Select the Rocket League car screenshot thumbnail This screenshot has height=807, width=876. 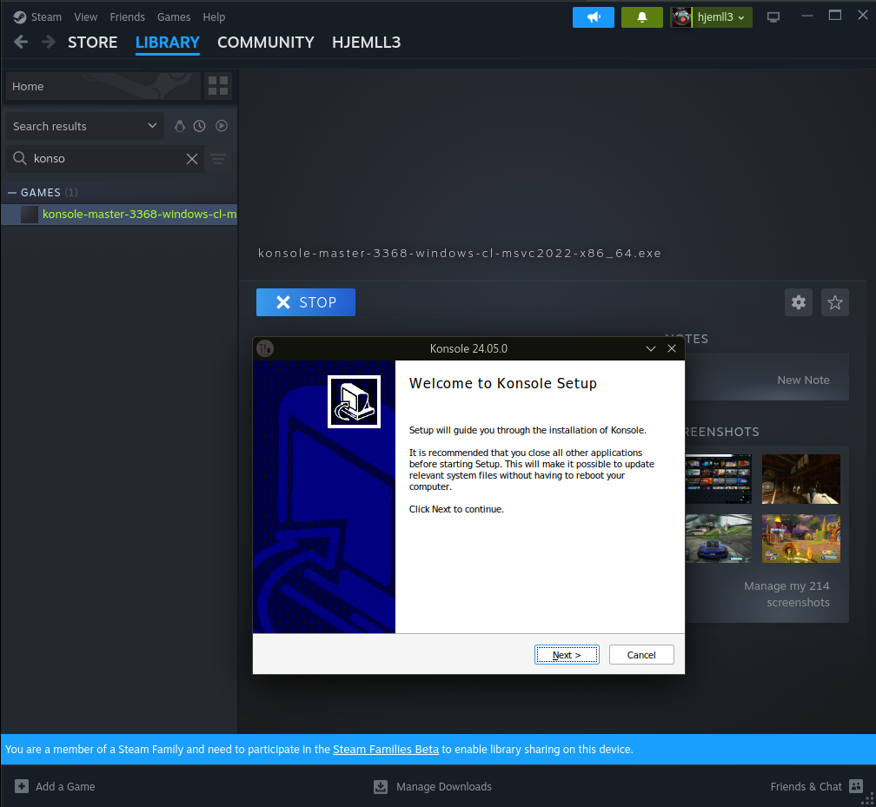click(718, 538)
